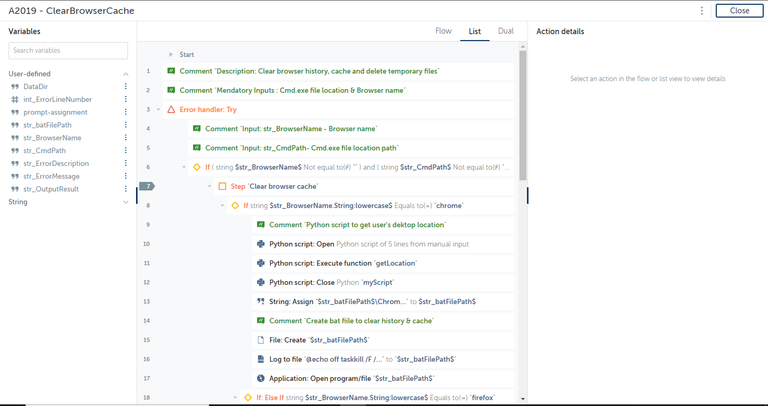768x406 pixels.
Task: Expand the String variables section
Action: 126,202
